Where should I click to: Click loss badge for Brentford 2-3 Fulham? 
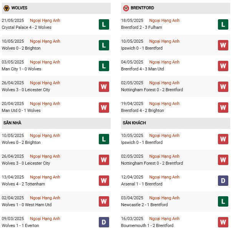(x=223, y=24)
